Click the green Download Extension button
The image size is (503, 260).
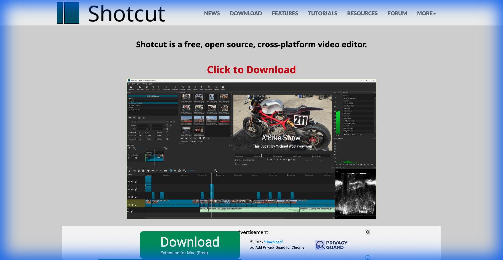click(190, 244)
